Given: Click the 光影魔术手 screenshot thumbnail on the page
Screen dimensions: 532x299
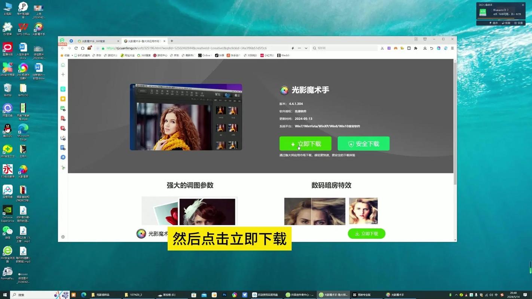Looking at the screenshot, I should click(x=186, y=117).
